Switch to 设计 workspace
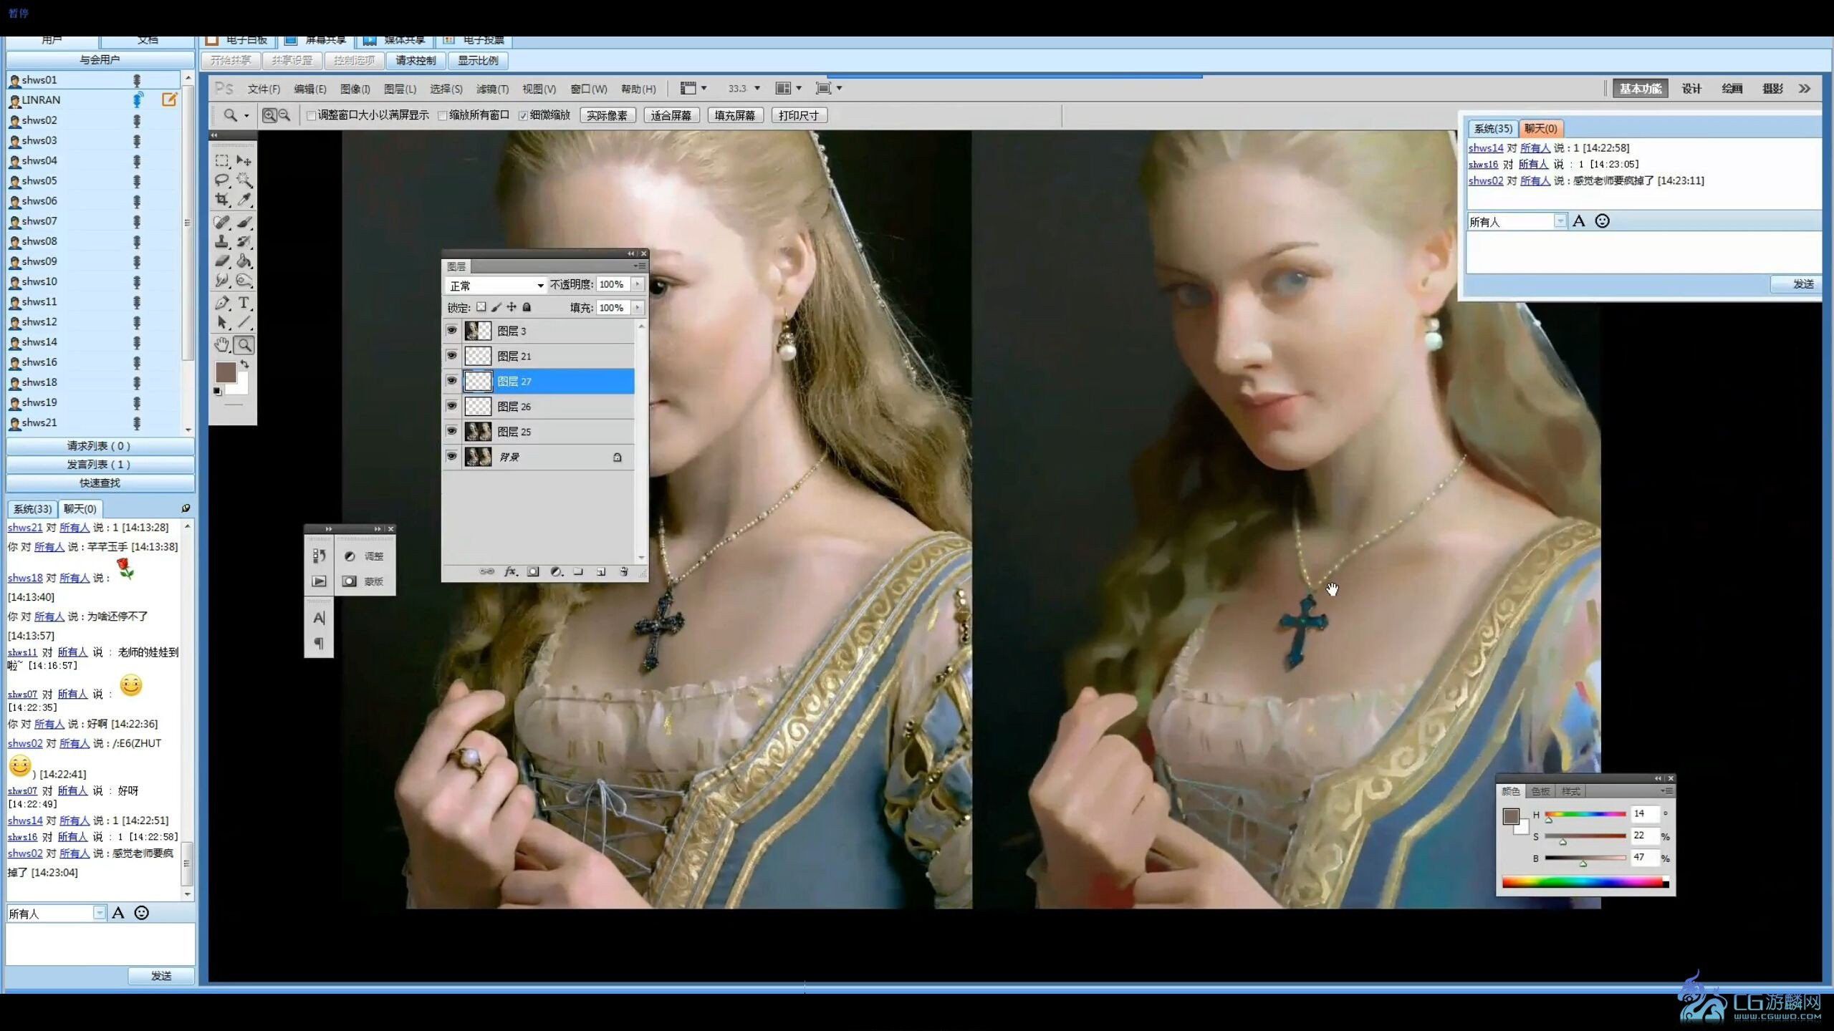The image size is (1834, 1031). (x=1691, y=89)
